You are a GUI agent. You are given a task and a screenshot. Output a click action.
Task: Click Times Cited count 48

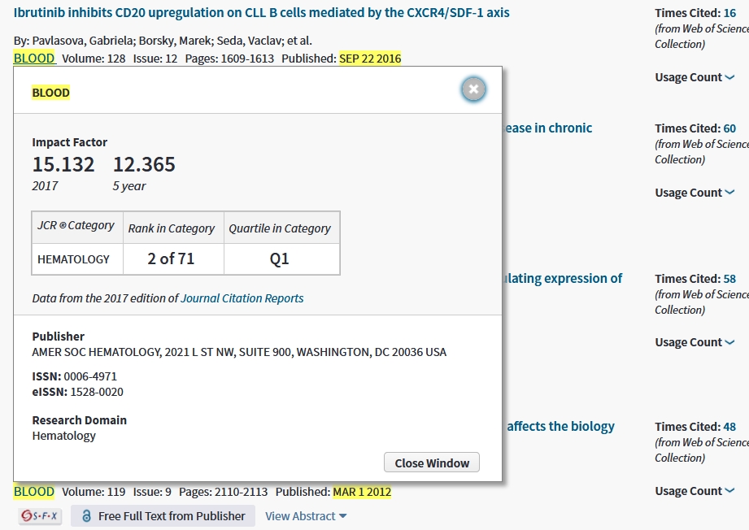click(729, 427)
